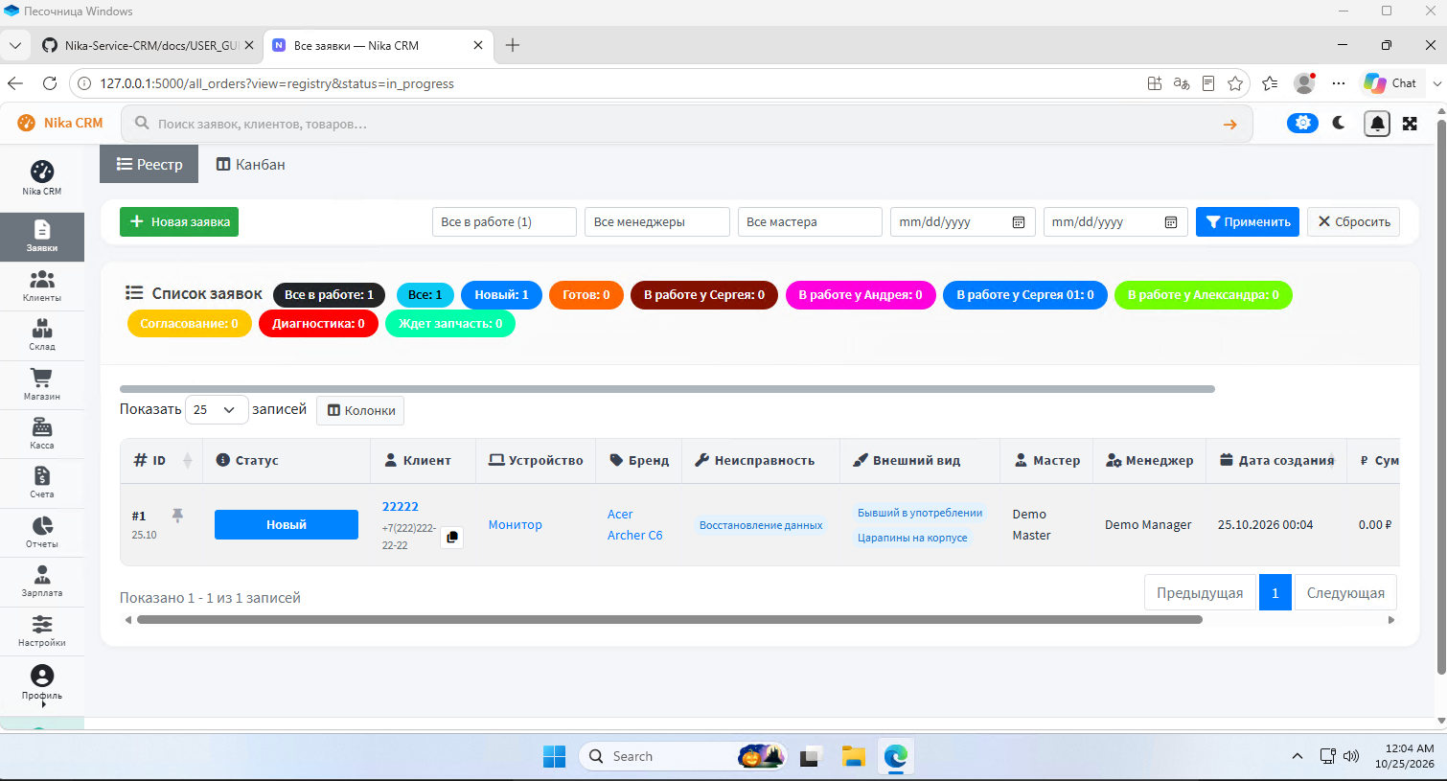Open calendar picker of first date field
Image resolution: width=1447 pixels, height=781 pixels.
pos(1019,222)
